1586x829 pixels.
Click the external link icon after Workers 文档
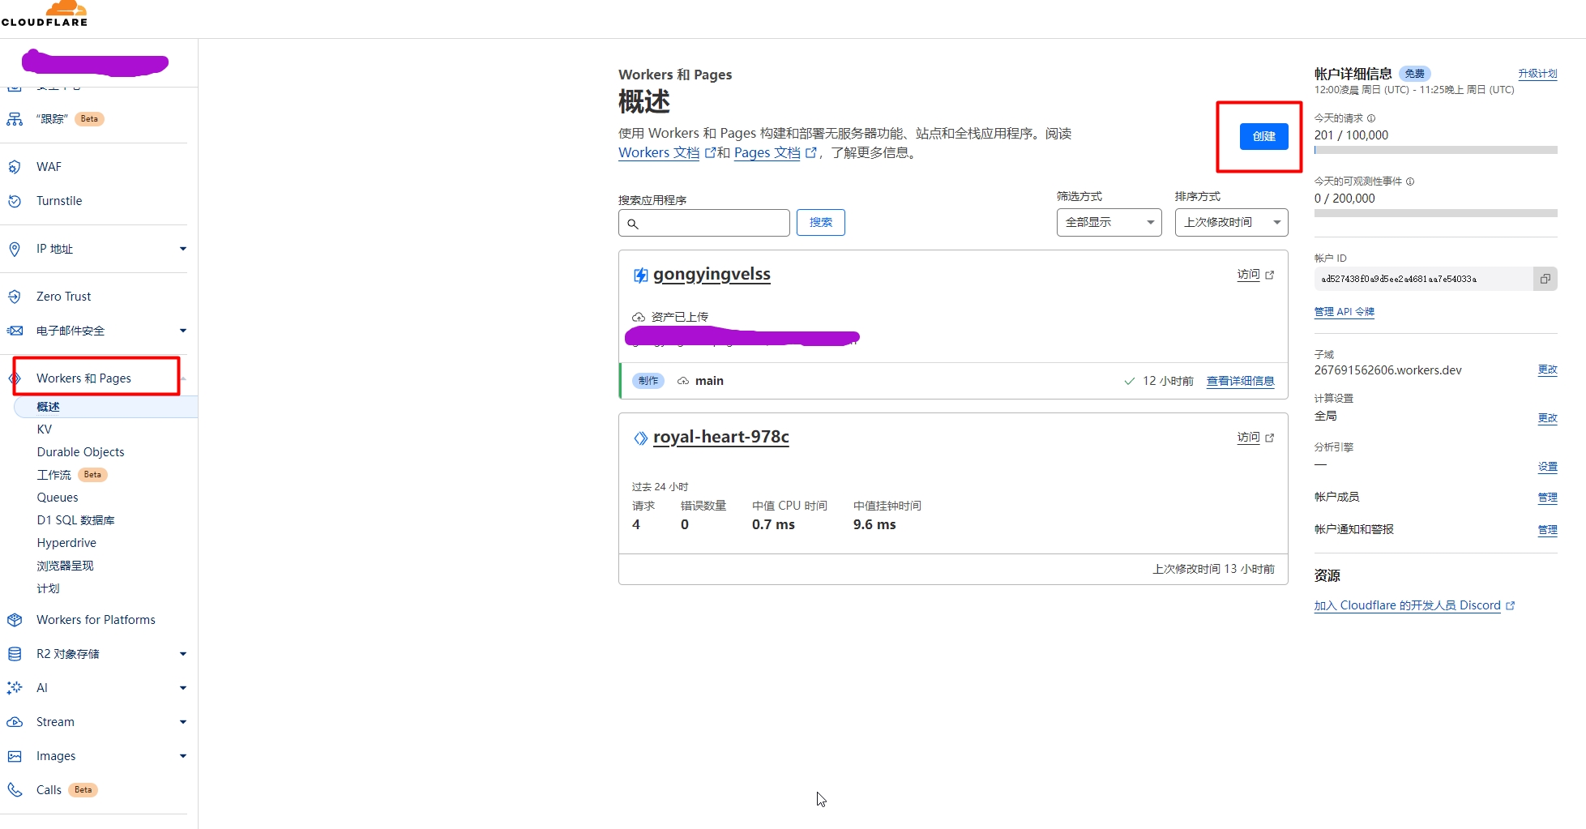click(x=710, y=152)
